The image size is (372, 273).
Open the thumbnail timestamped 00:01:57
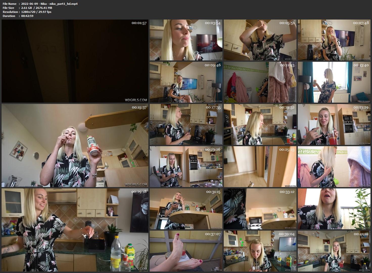(x=75, y=61)
